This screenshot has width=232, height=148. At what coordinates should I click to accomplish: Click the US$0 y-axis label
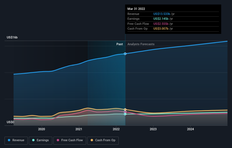pos(10,122)
